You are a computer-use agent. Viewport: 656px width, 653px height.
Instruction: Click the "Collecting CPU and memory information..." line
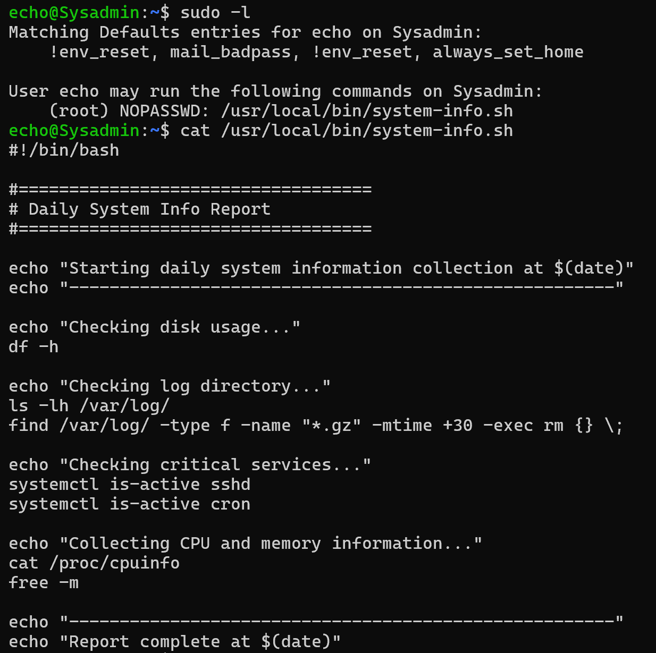click(x=245, y=544)
